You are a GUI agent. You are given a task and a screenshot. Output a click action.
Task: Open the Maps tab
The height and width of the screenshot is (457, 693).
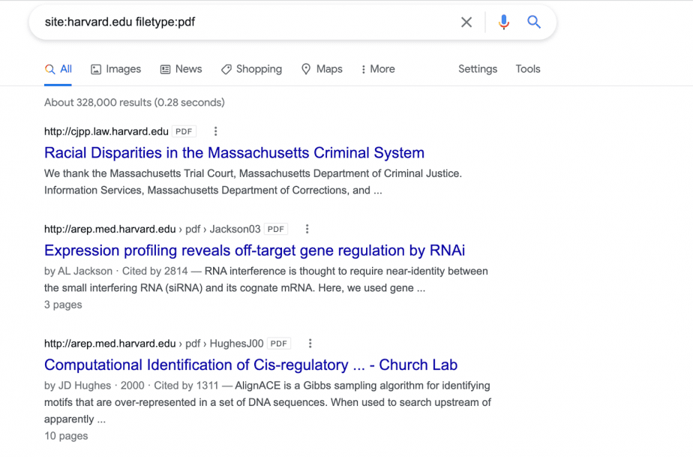322,69
